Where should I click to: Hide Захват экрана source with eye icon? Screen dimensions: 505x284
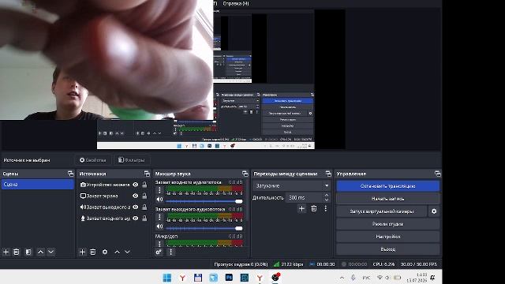pyautogui.click(x=136, y=196)
